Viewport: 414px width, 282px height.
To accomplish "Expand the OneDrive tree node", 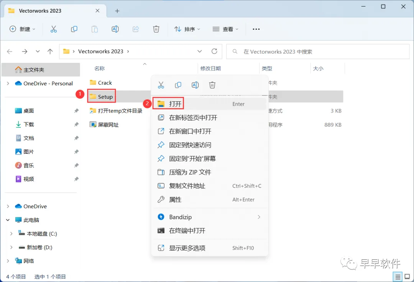I will click(x=8, y=206).
